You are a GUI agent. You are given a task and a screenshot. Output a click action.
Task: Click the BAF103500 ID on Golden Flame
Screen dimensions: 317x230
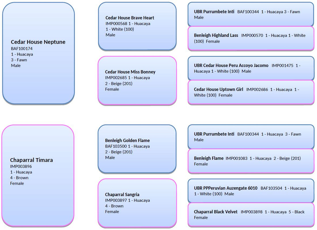(x=116, y=146)
